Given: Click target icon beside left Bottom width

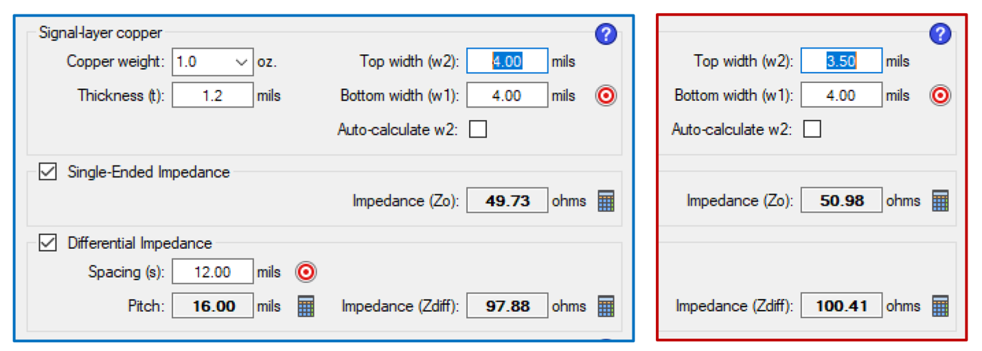Looking at the screenshot, I should [x=606, y=95].
